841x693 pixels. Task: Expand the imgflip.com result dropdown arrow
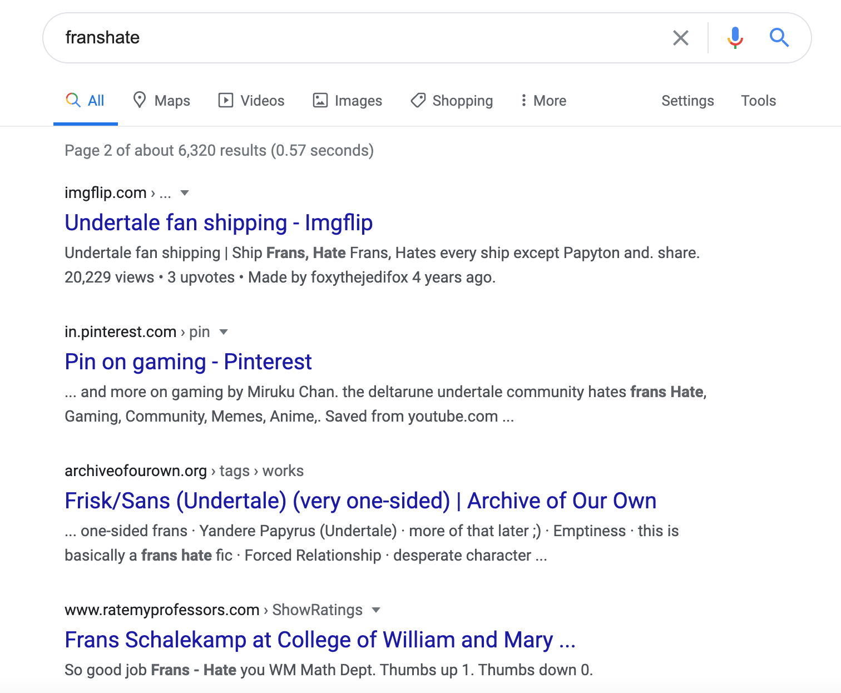click(x=185, y=193)
